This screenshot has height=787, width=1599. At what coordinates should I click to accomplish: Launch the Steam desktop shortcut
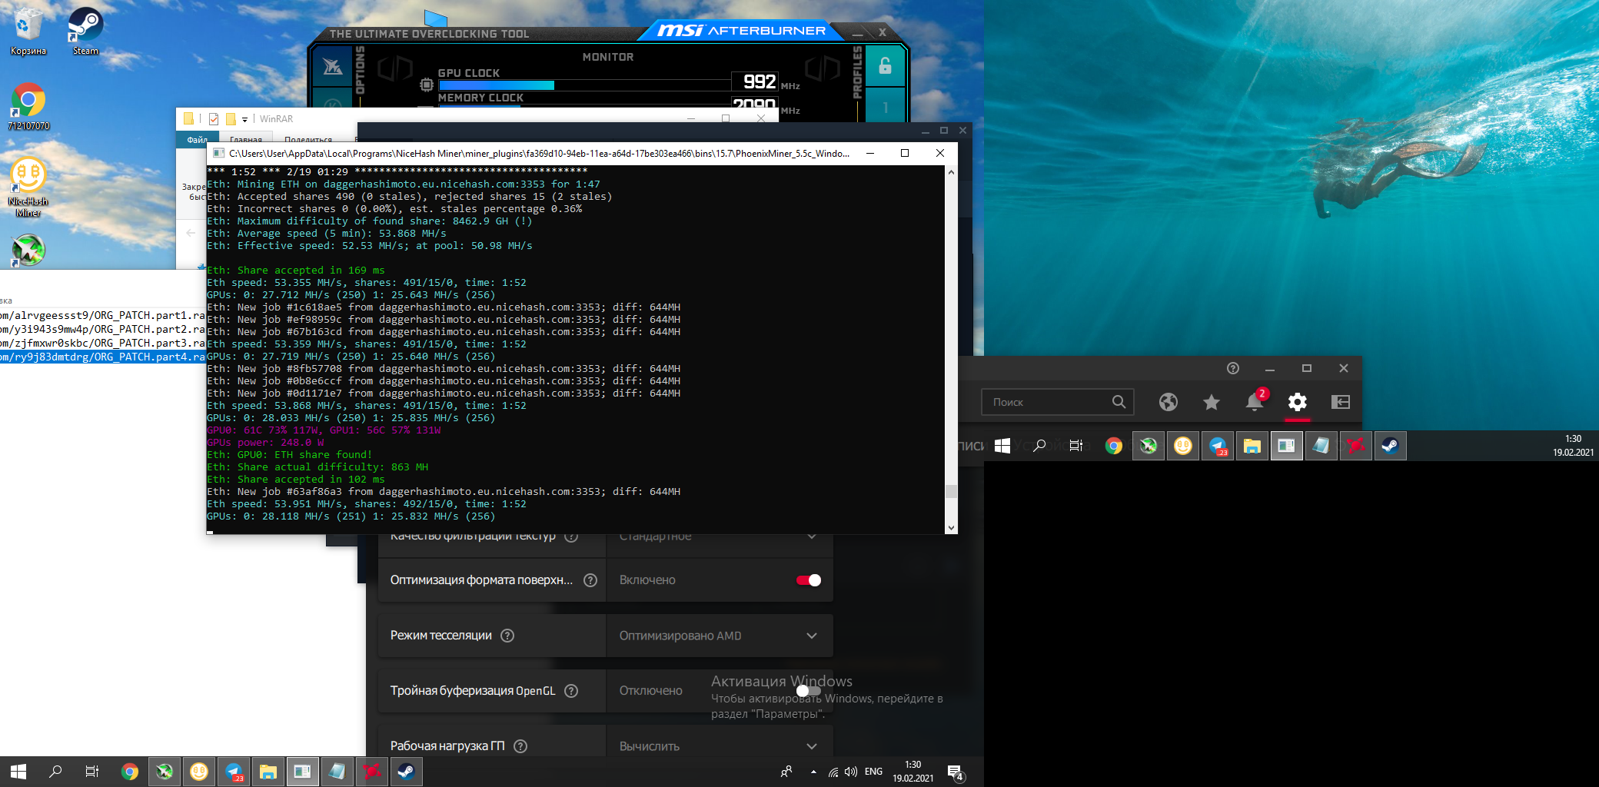pyautogui.click(x=85, y=31)
